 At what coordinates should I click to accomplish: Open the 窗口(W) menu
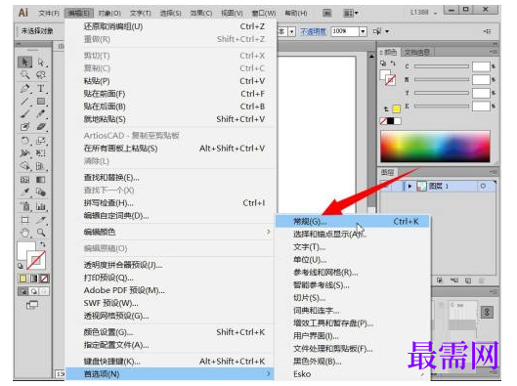pos(264,13)
